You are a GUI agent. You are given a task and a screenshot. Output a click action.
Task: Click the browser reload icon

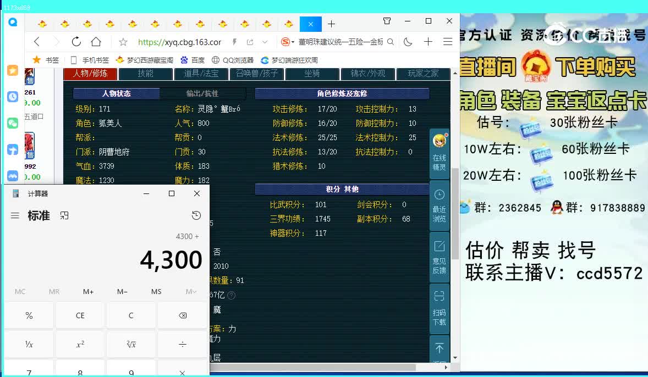point(75,41)
